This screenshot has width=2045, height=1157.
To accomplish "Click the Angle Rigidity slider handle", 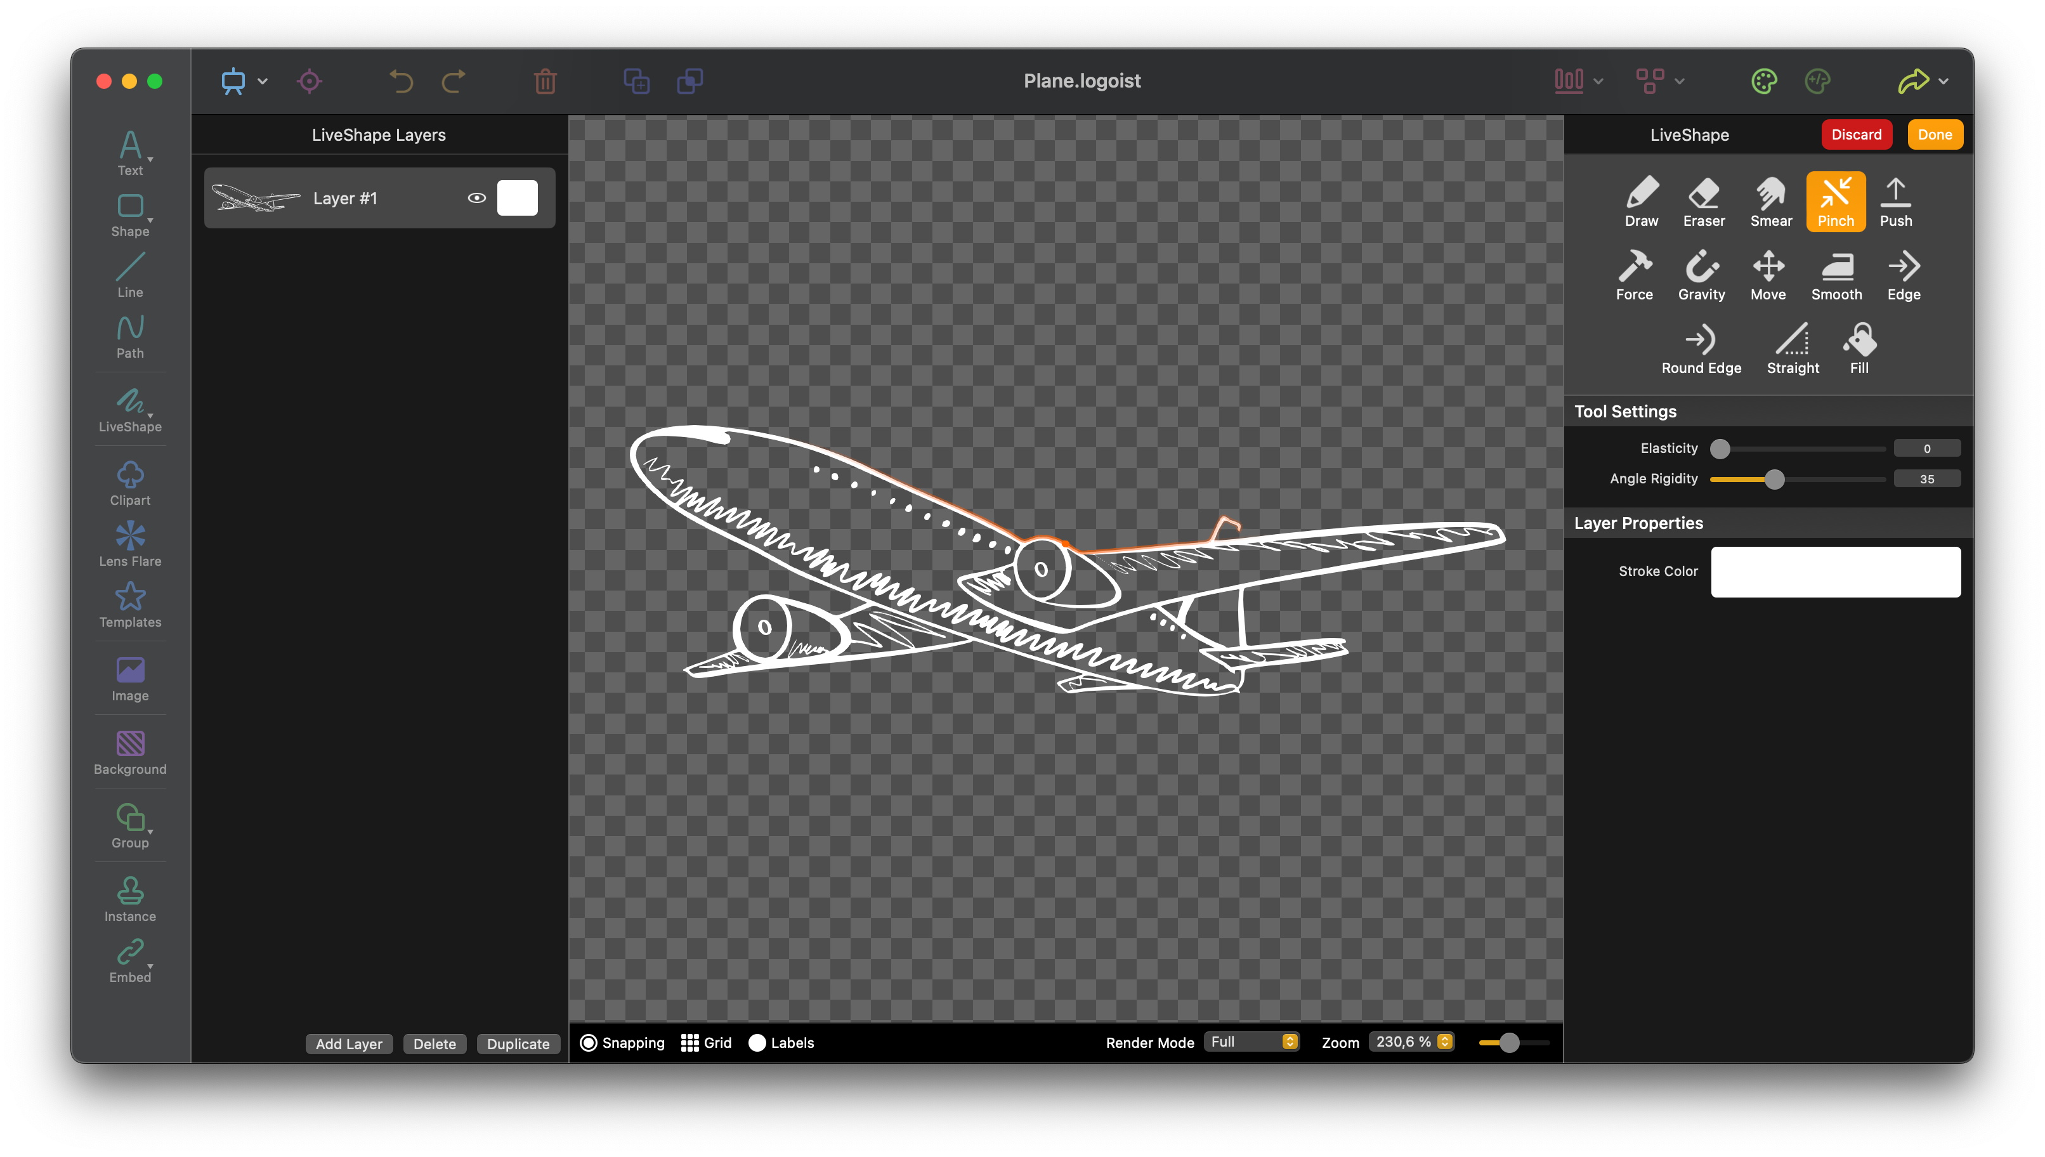I will point(1774,479).
